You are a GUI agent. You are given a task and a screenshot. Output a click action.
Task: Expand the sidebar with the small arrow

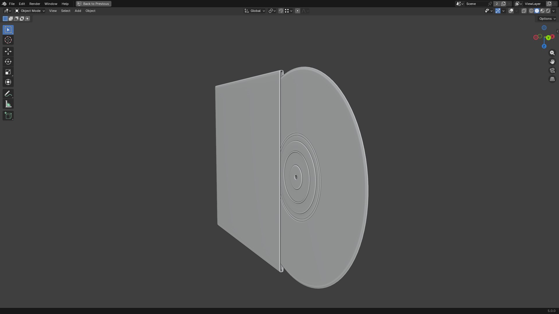tap(557, 31)
